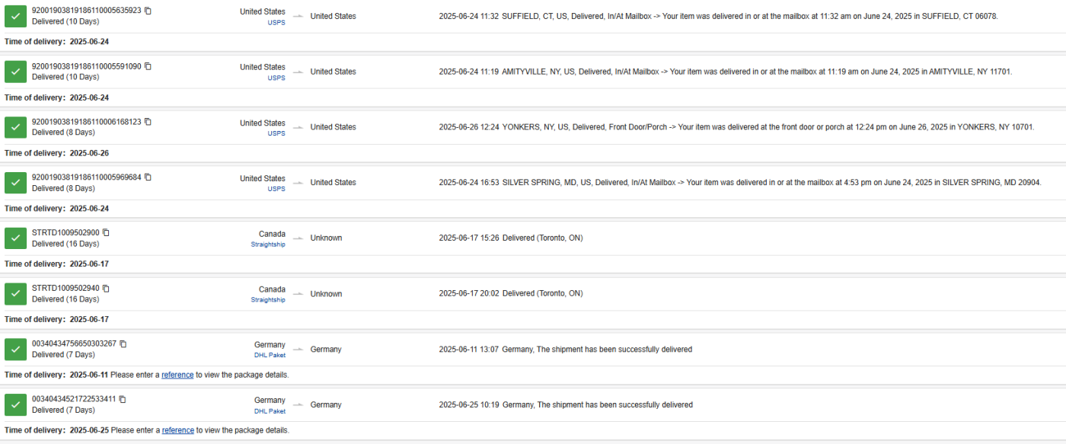Select green check for STRTD1009502940 shipment
Viewport: 1066px width, 444px height.
pos(16,294)
